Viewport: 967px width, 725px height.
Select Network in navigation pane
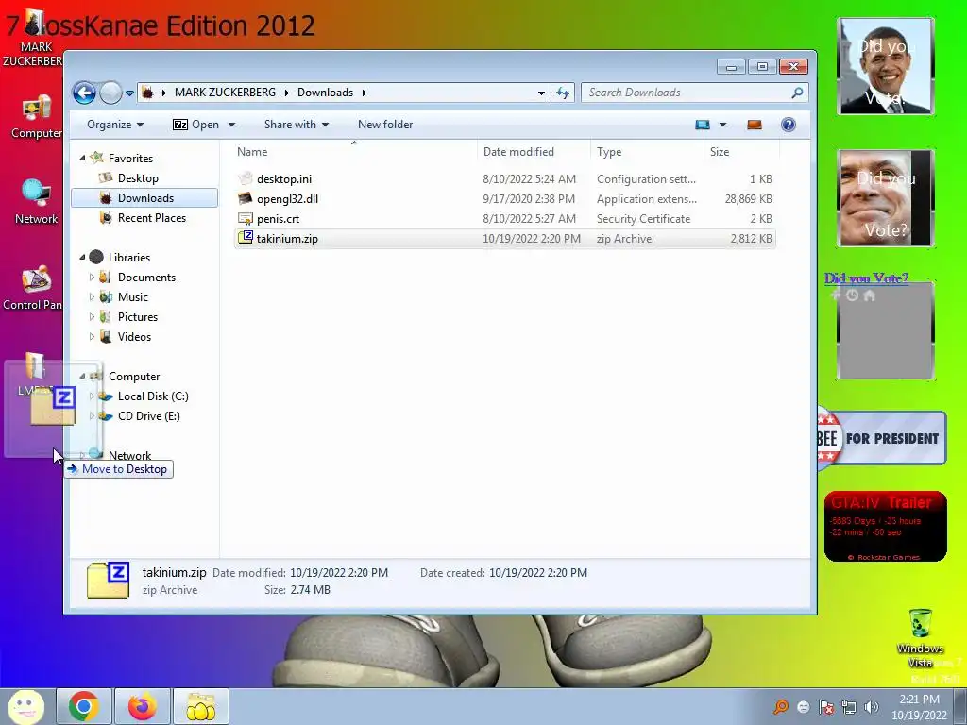pos(129,455)
